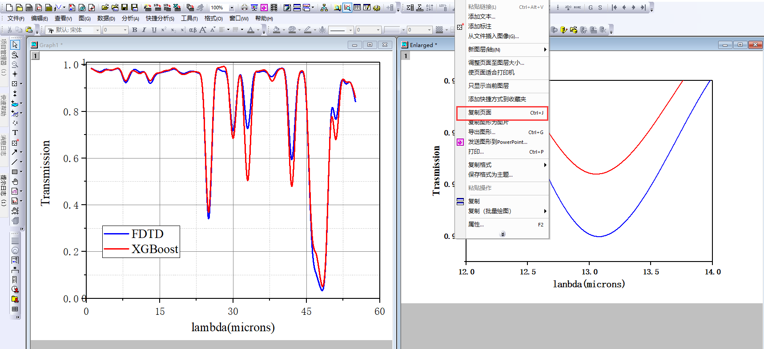Toggle the G button in top toolbar
The height and width of the screenshot is (349, 764).
coord(591,8)
